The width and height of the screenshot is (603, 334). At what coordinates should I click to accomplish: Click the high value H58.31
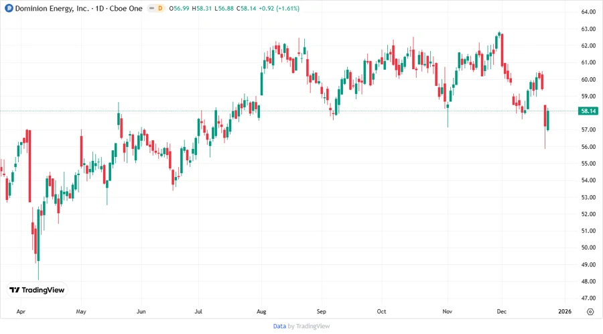(202, 8)
